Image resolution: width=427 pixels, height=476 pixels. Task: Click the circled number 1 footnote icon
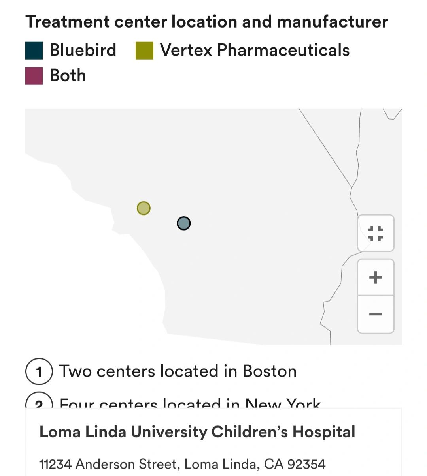pyautogui.click(x=39, y=371)
